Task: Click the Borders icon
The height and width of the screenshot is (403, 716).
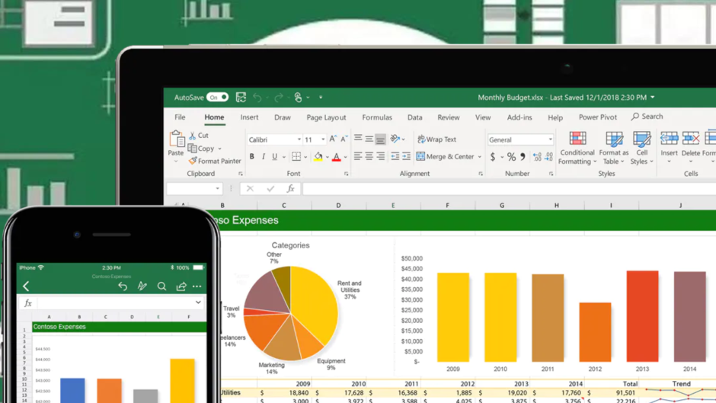Action: (x=296, y=157)
